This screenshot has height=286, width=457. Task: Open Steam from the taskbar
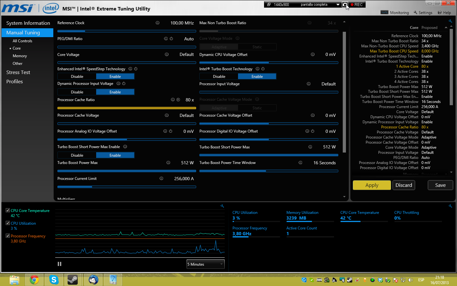(x=73, y=280)
